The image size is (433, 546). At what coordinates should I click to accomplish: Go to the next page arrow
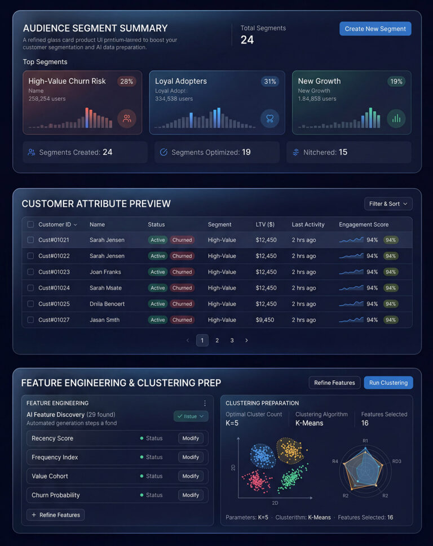pyautogui.click(x=246, y=340)
